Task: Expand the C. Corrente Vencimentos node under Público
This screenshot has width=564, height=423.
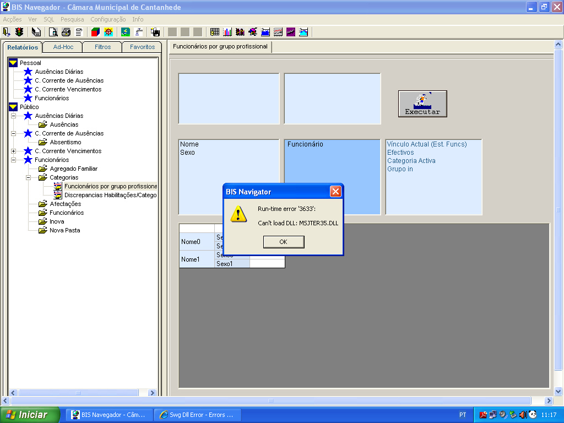Action: tap(13, 151)
